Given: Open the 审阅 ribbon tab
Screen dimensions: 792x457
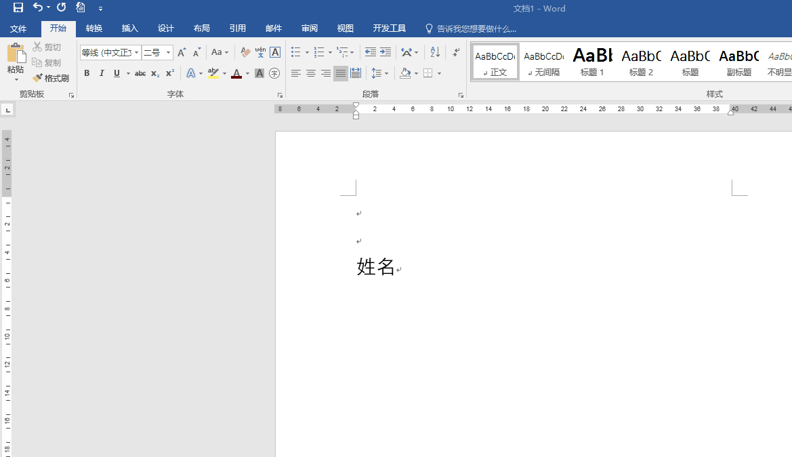Looking at the screenshot, I should 309,28.
